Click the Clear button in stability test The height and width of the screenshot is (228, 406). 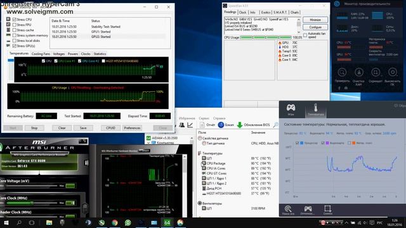[62, 128]
